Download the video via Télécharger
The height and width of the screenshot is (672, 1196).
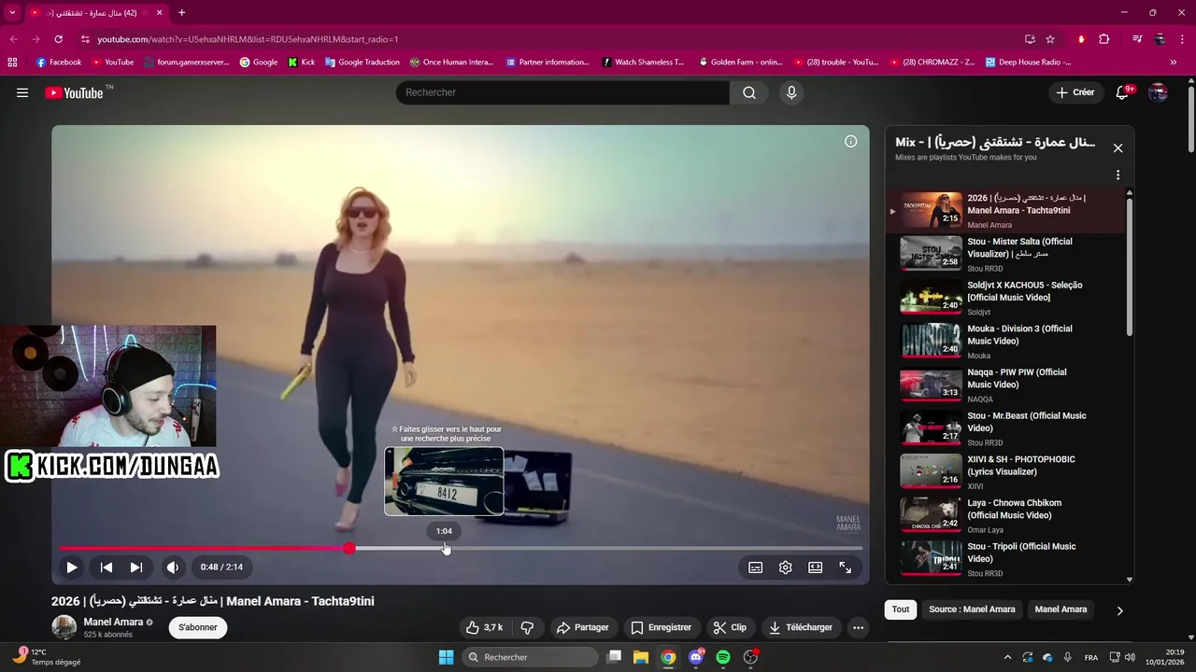click(801, 627)
